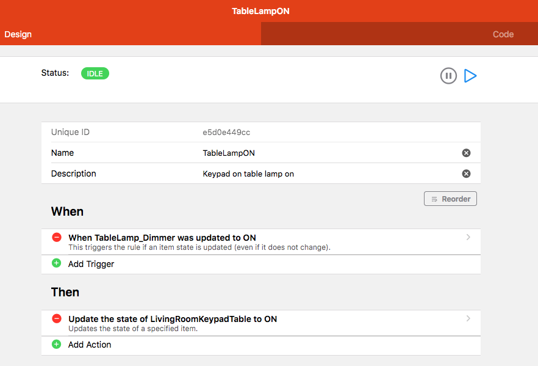The width and height of the screenshot is (538, 366).
Task: Edit the Name input TableLampON
Action: (229, 153)
